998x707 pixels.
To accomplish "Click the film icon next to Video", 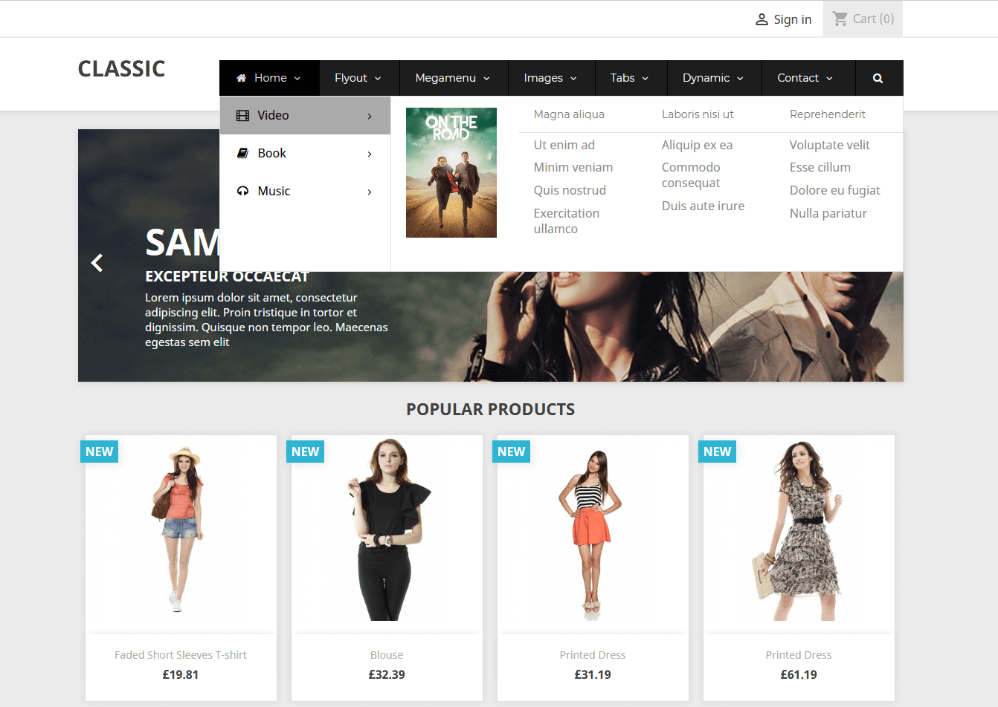I will (242, 116).
